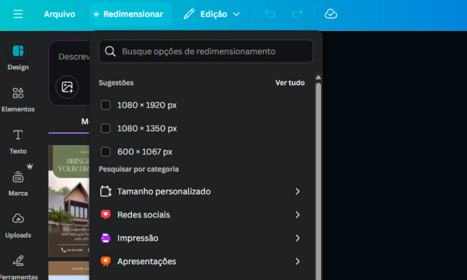Click the scrollbar up arrow in resize menu
467x280 pixels.
319,77
